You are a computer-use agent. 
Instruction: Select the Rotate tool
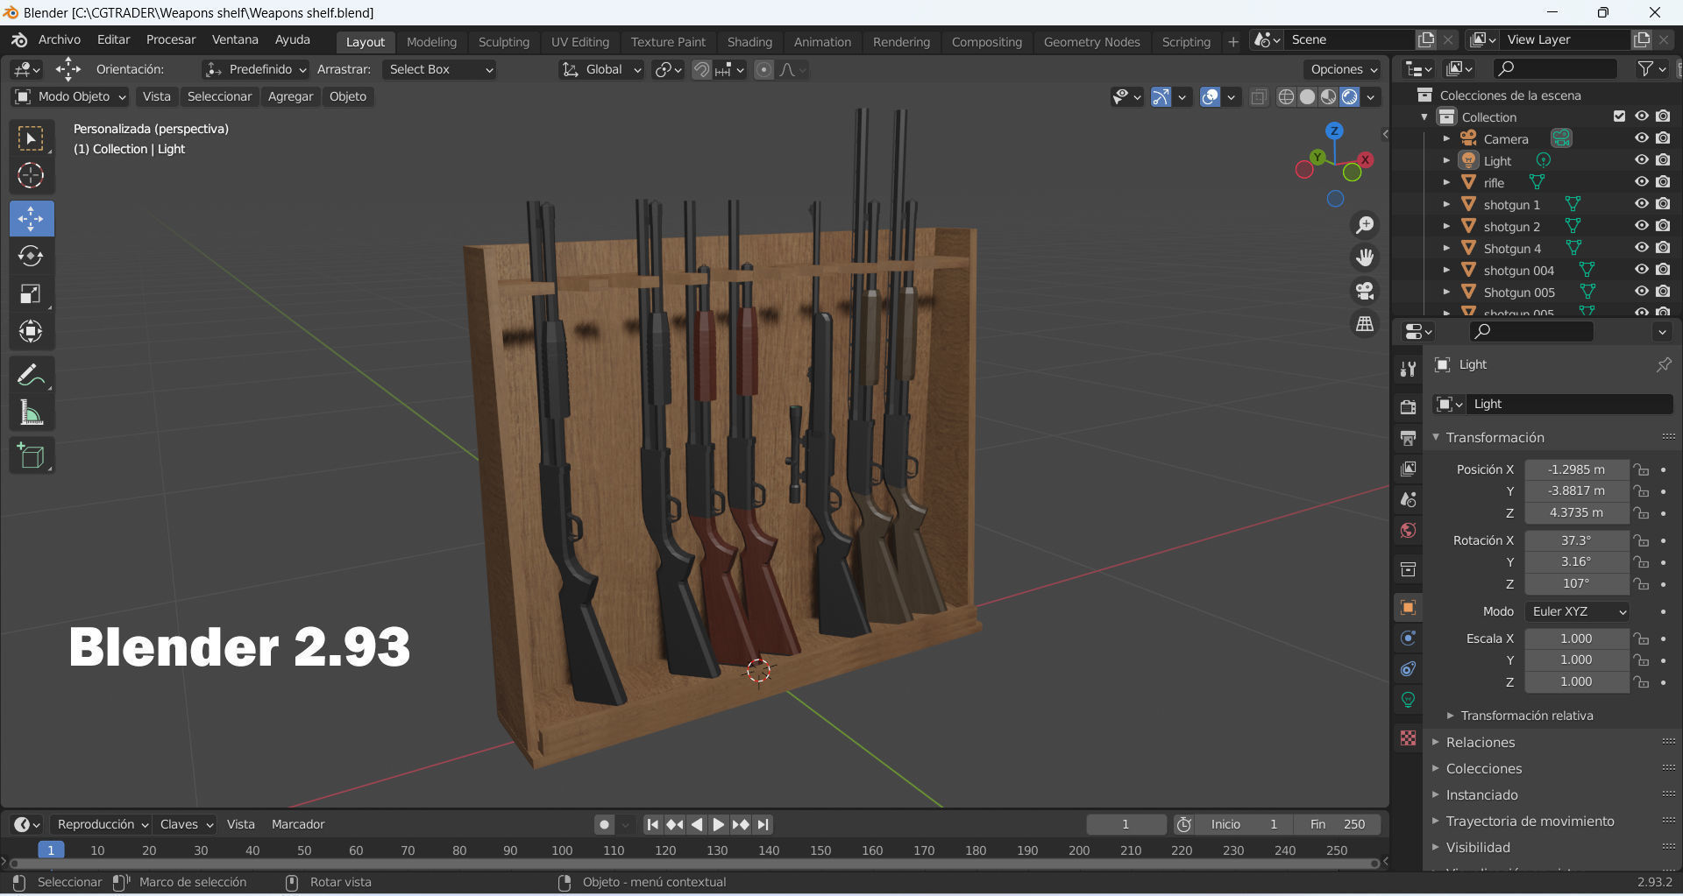coord(32,256)
